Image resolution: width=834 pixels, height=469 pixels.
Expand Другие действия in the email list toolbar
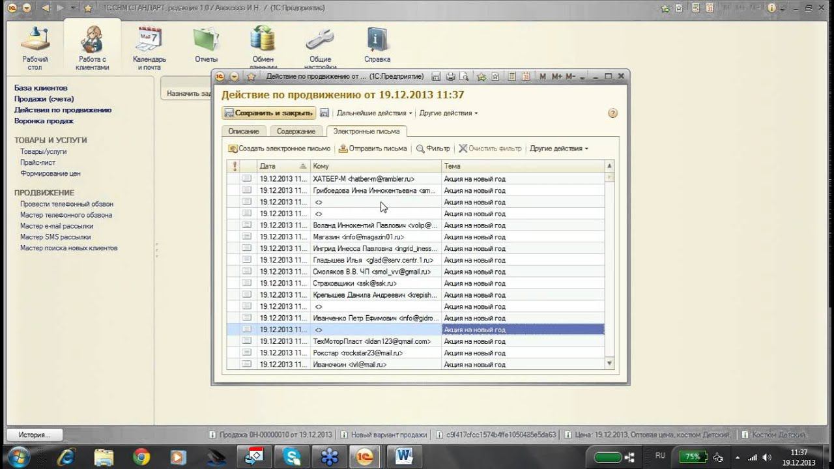coord(559,149)
